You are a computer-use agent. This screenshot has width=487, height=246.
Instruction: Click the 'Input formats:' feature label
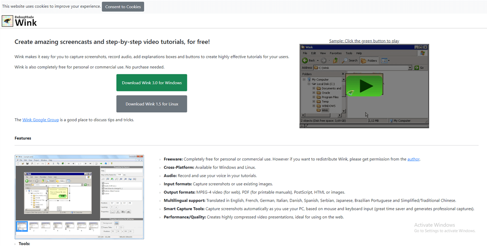pyautogui.click(x=178, y=184)
